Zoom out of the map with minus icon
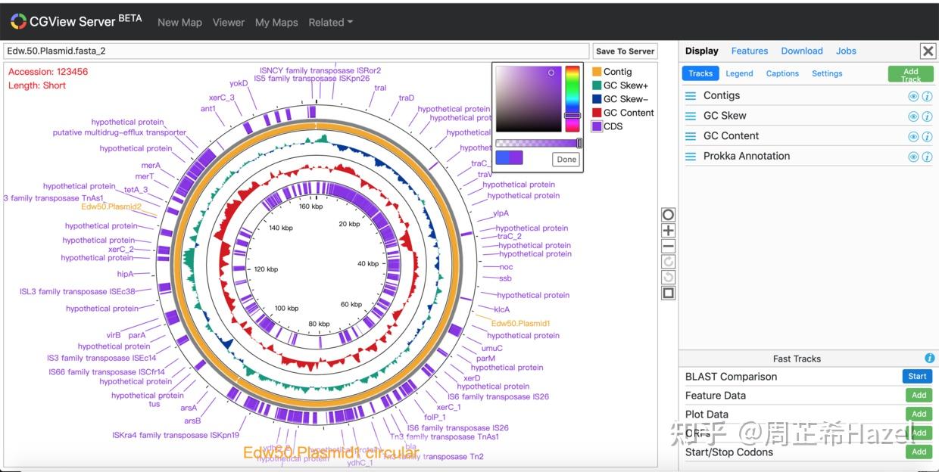Screen dimensions: 939x472 (668, 247)
